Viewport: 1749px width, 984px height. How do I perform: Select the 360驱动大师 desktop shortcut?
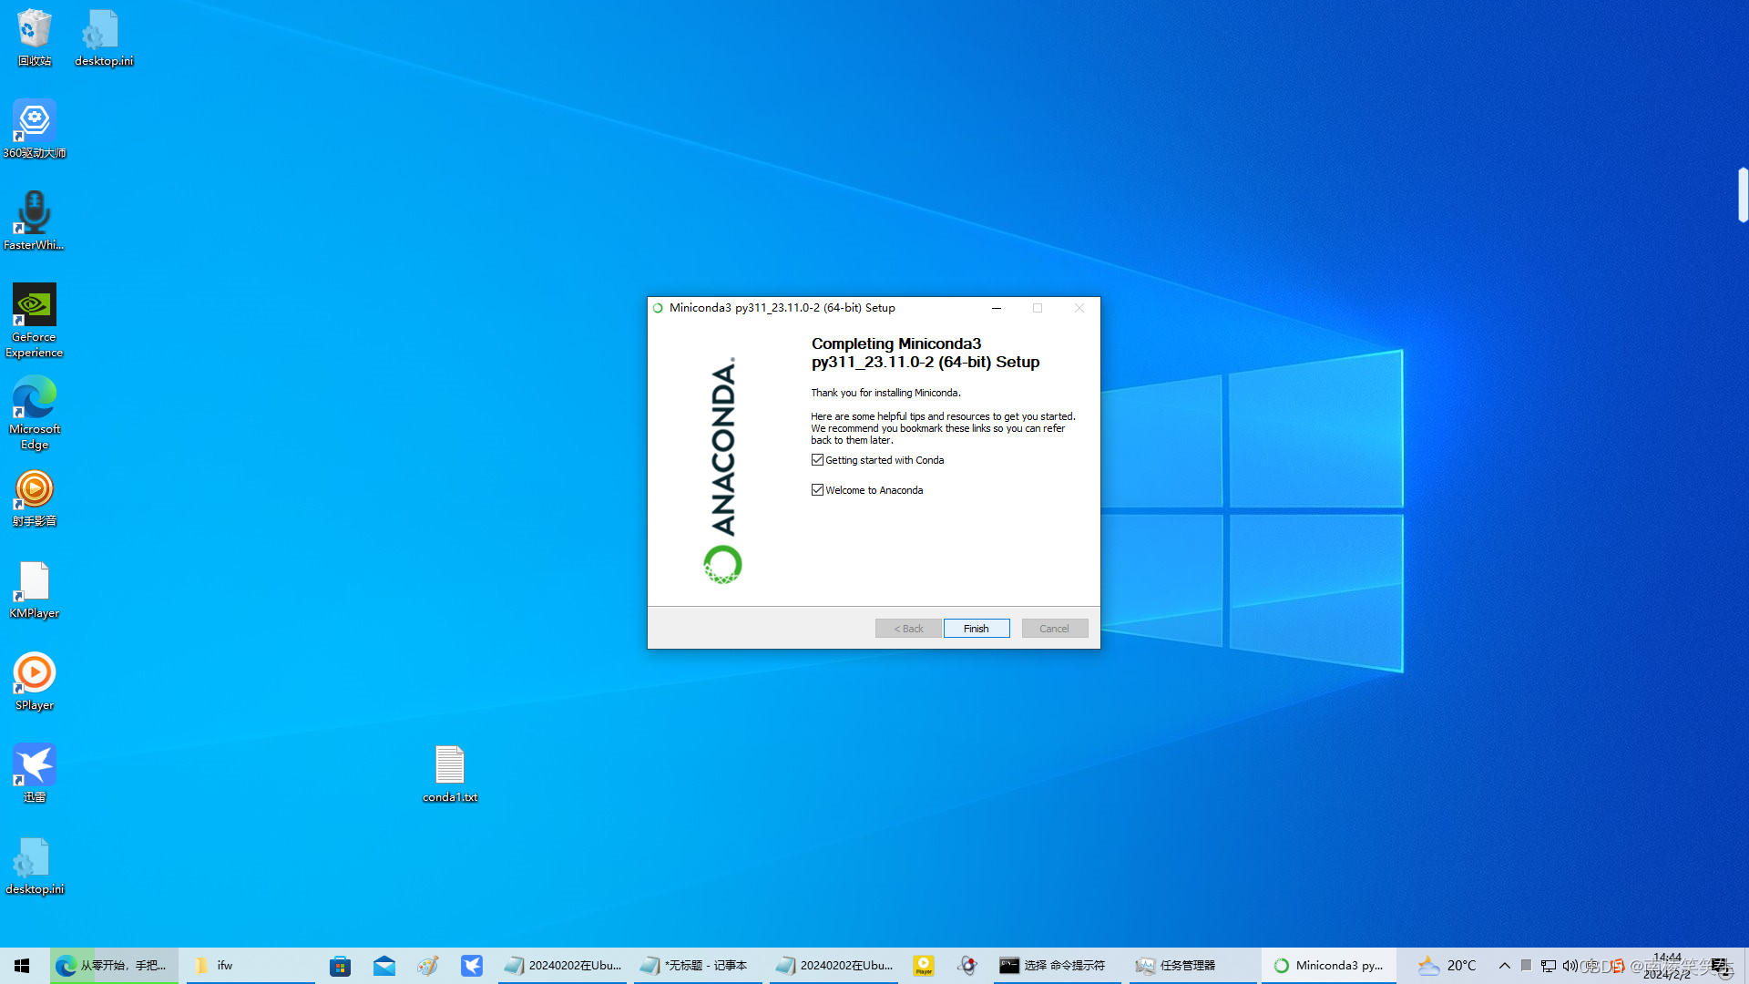35,129
